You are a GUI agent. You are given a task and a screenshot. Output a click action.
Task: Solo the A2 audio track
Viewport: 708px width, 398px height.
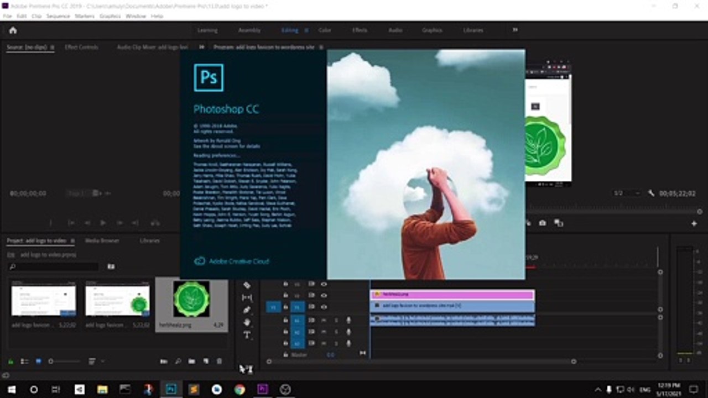[x=336, y=332]
